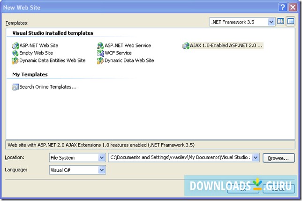Viewport: 302px width, 201px height.
Task: Click the 'WCF Service' label
Action: (x=118, y=53)
